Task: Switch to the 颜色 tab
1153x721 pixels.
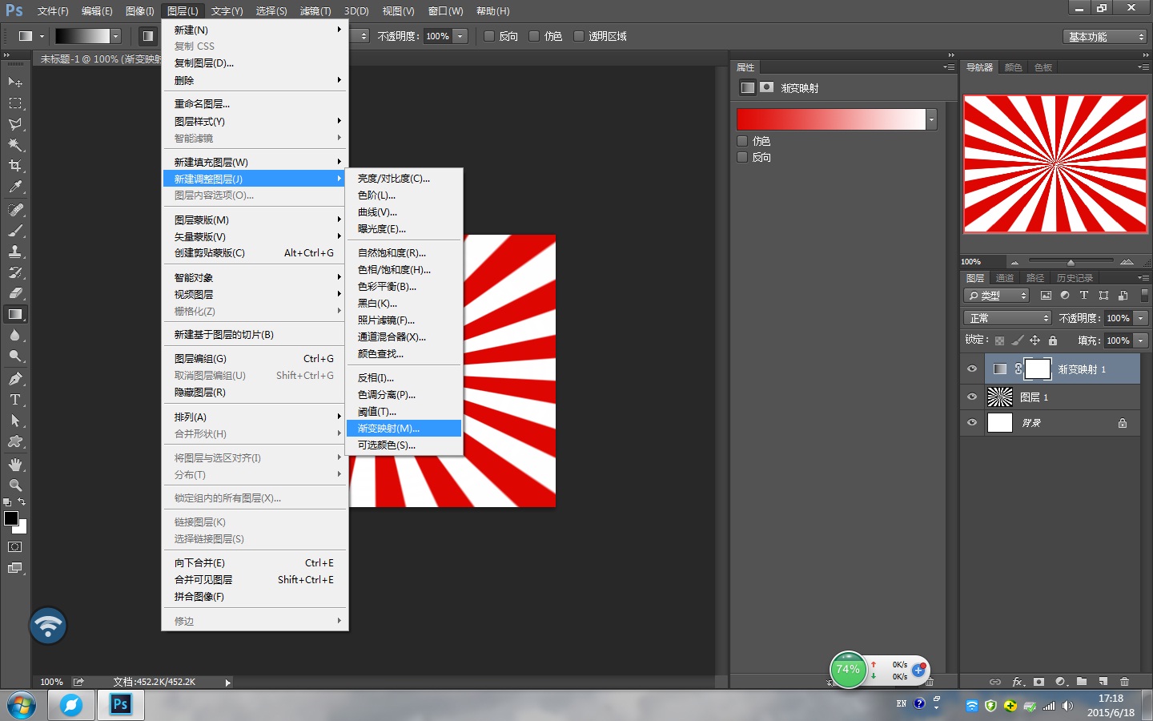Action: click(x=1014, y=67)
